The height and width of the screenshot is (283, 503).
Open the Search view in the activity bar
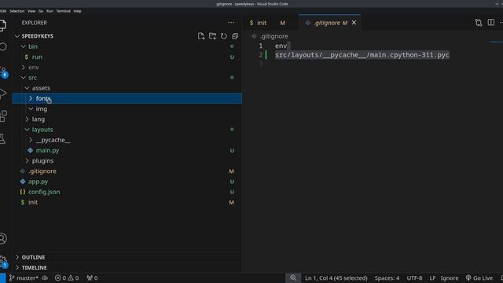pyautogui.click(x=3, y=47)
